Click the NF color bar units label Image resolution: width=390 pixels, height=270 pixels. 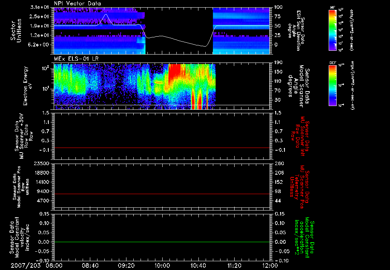tap(352, 30)
